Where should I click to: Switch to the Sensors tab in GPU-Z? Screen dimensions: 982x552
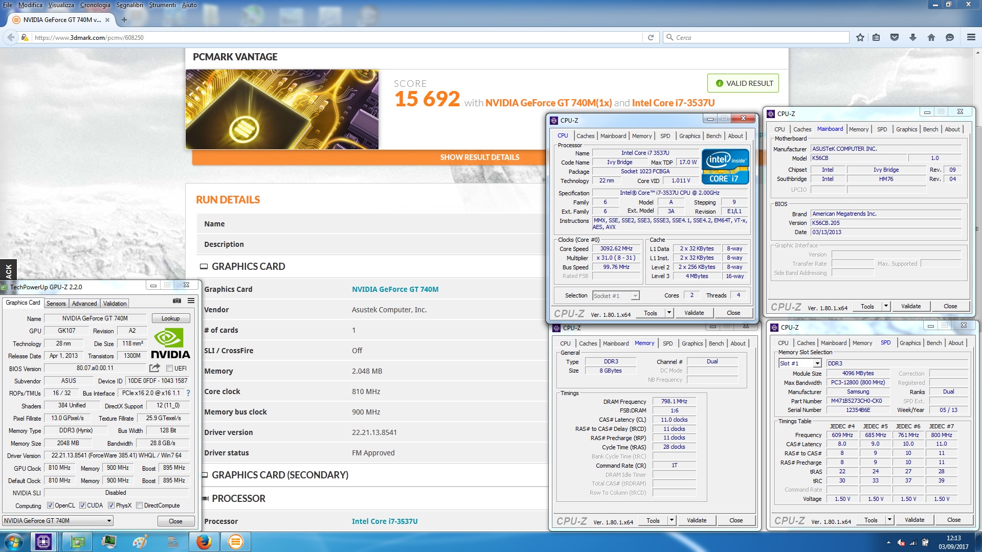(x=56, y=304)
